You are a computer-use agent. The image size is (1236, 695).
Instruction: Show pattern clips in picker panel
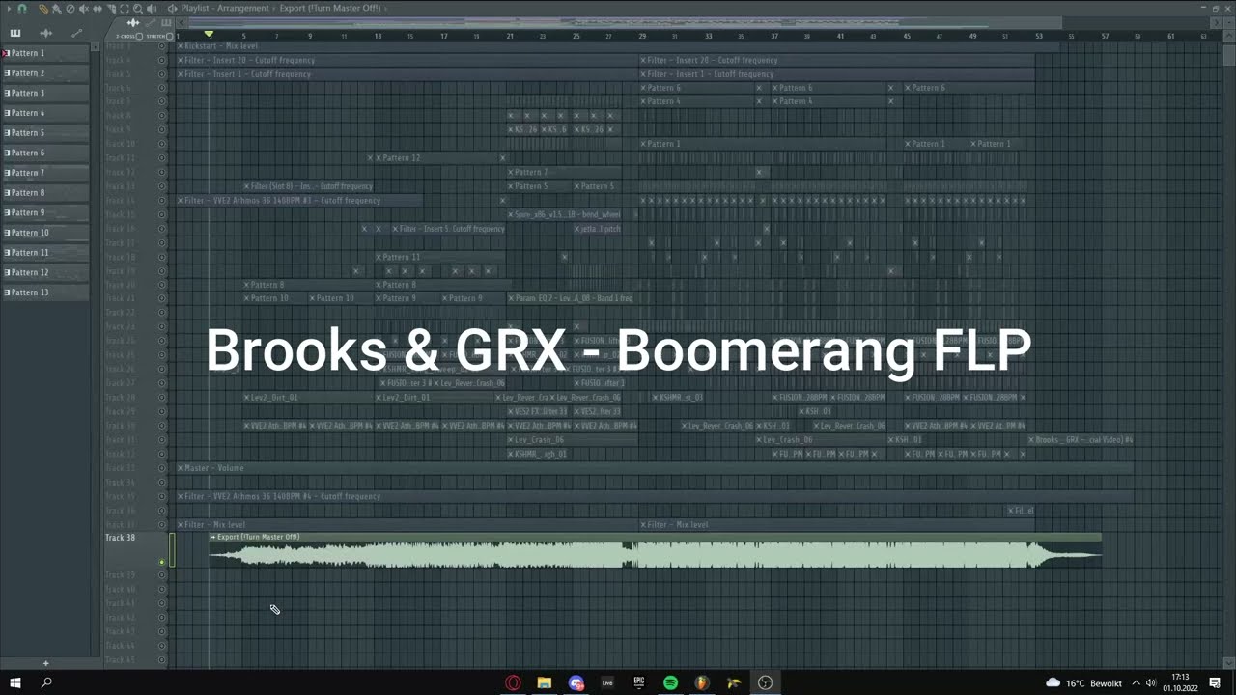[15, 33]
